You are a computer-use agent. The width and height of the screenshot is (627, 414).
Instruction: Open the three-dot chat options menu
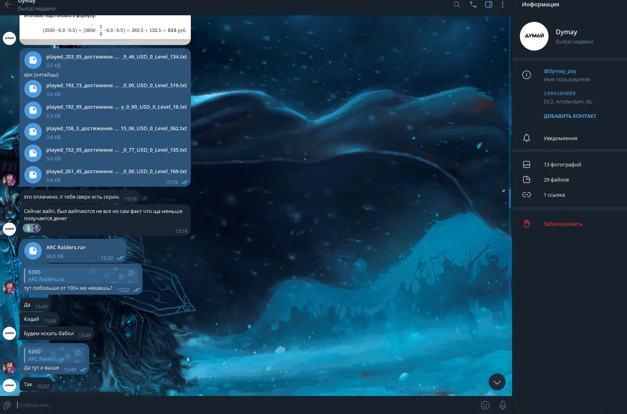pyautogui.click(x=503, y=5)
